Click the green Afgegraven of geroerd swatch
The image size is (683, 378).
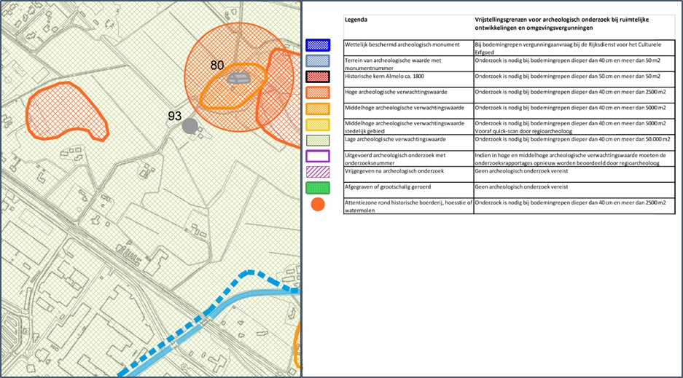318,188
